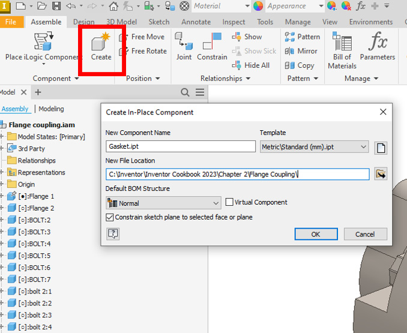Open the File tab
The width and height of the screenshot is (407, 333).
pos(11,22)
